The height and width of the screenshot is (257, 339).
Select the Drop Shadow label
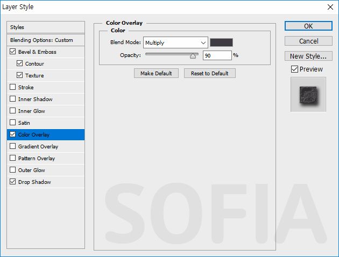click(x=34, y=182)
